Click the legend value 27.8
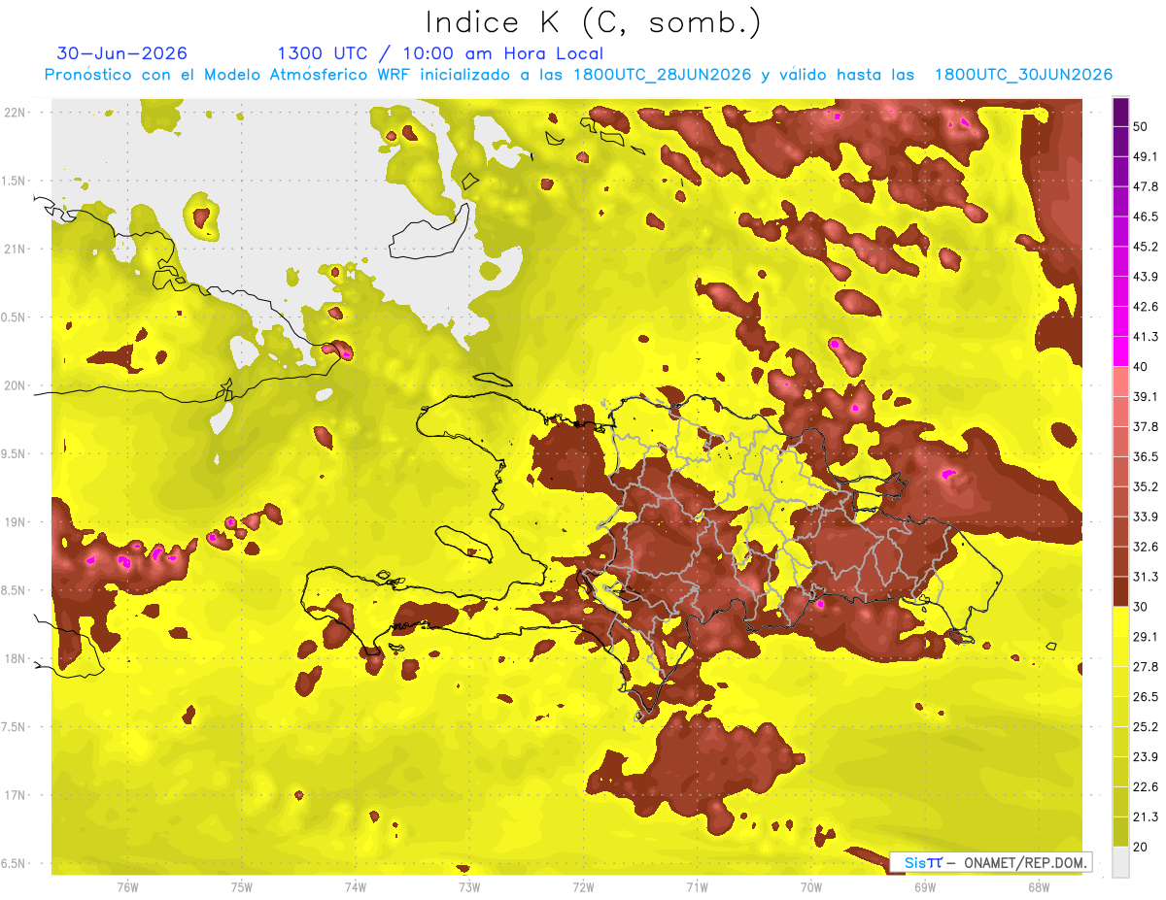This screenshot has height=900, width=1166. tap(1146, 667)
